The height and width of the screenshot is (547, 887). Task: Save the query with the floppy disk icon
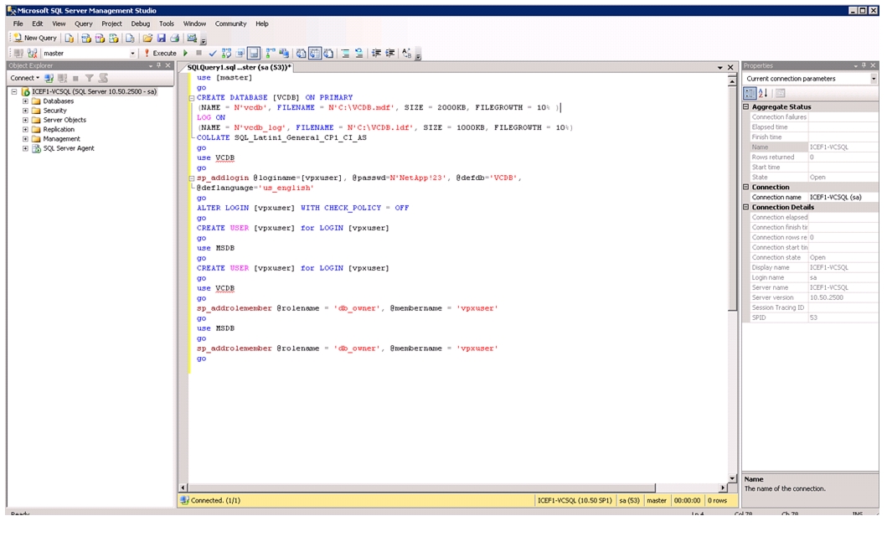161,38
